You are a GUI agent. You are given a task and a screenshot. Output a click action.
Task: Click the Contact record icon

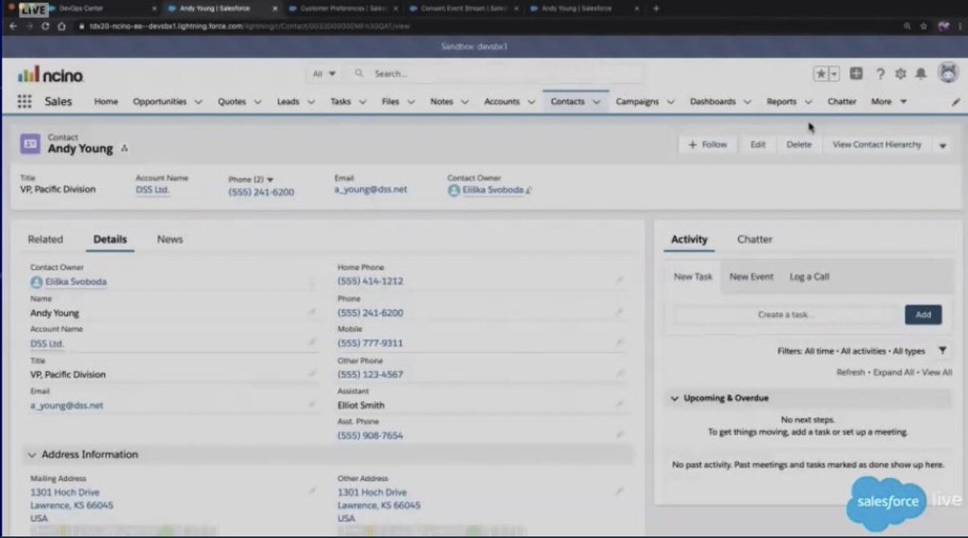coord(30,144)
